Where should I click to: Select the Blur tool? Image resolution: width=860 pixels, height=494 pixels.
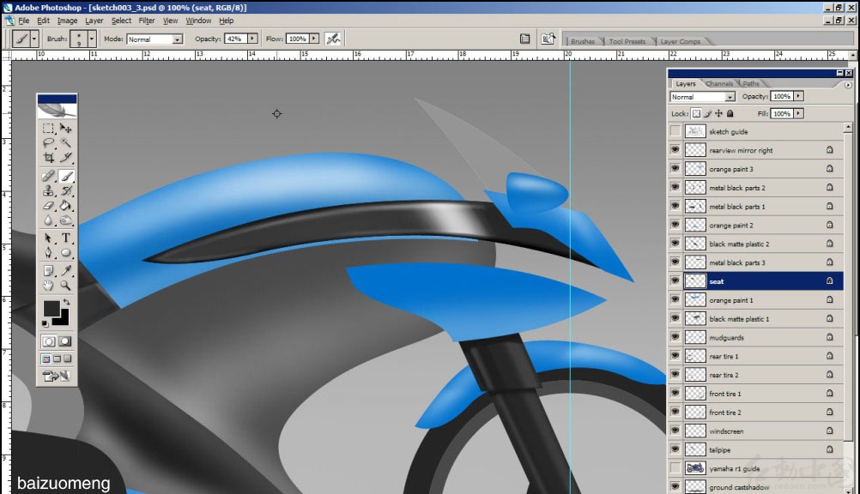click(48, 220)
